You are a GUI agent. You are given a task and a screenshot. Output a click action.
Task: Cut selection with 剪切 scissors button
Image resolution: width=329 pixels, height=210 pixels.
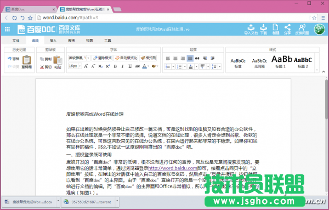pyautogui.click(x=46, y=67)
